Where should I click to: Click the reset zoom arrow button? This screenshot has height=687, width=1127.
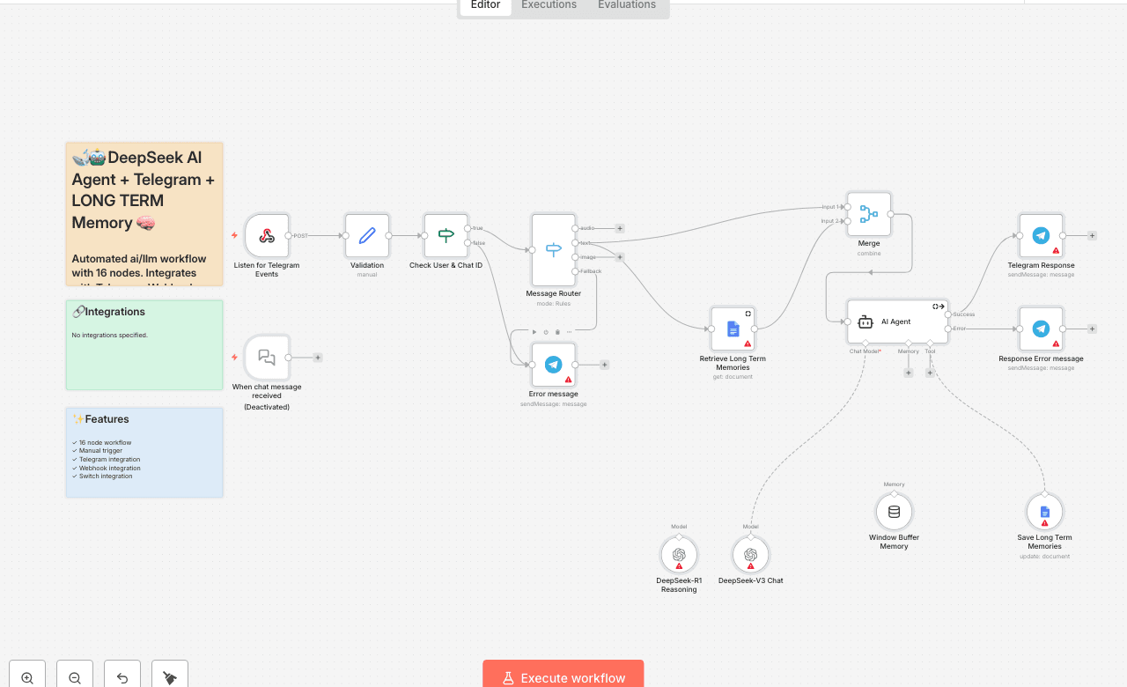[x=122, y=677]
